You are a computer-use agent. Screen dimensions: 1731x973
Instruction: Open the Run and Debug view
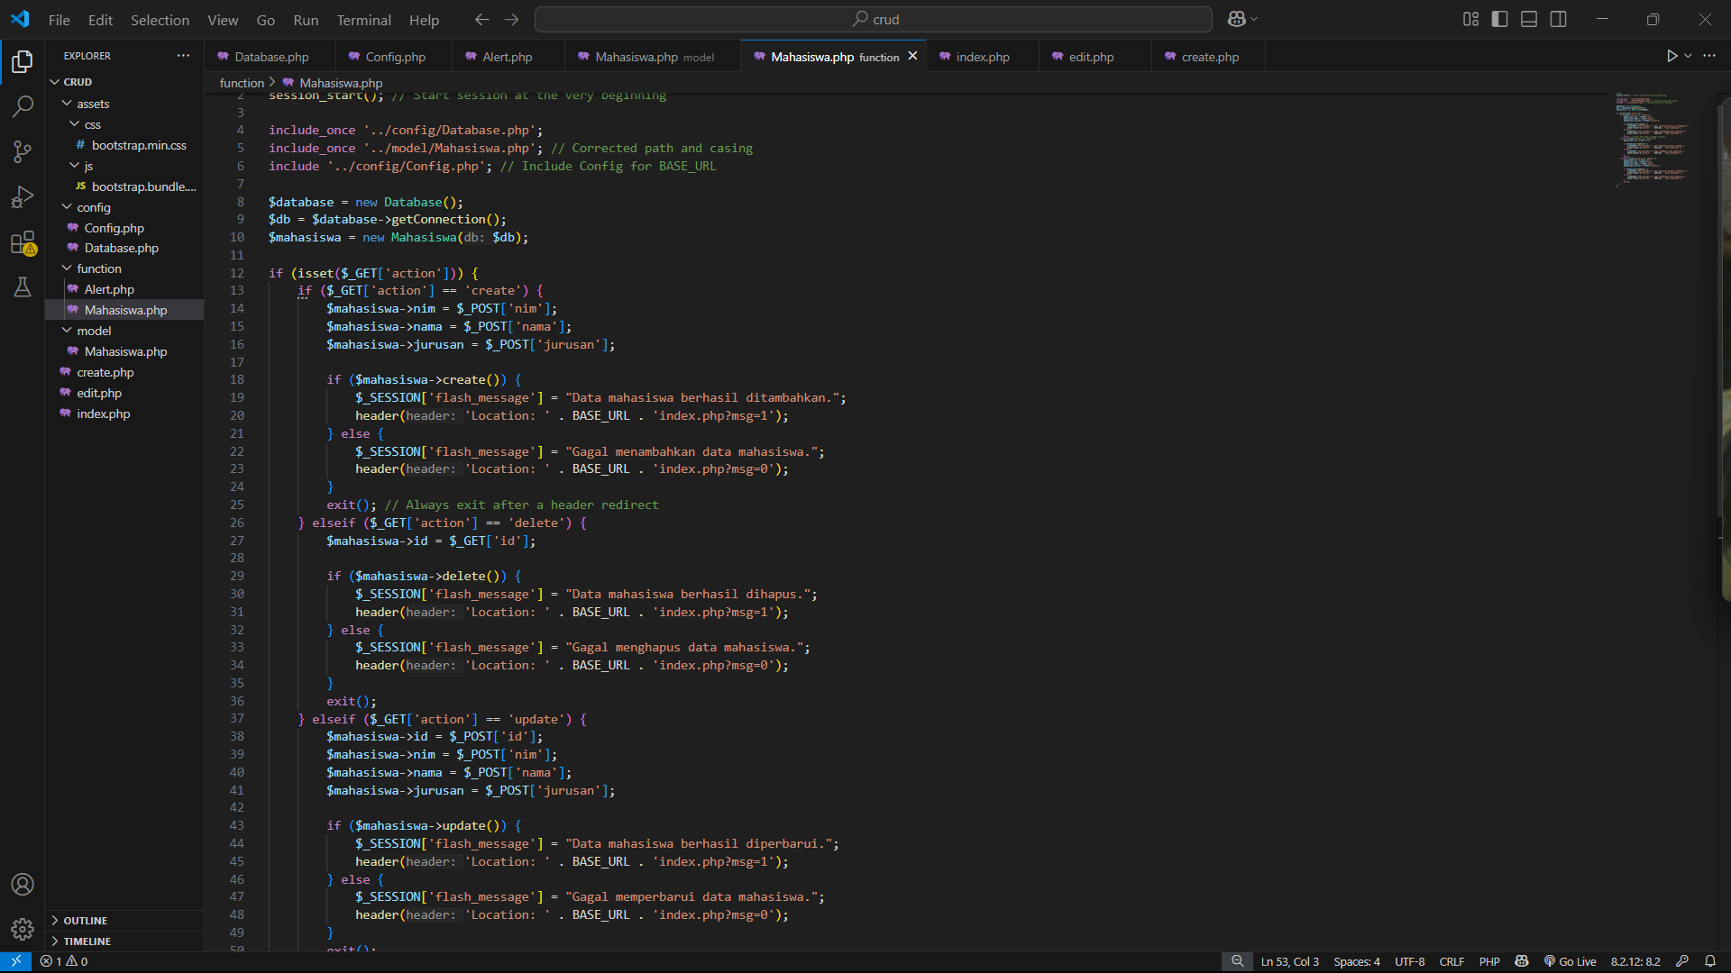[23, 196]
